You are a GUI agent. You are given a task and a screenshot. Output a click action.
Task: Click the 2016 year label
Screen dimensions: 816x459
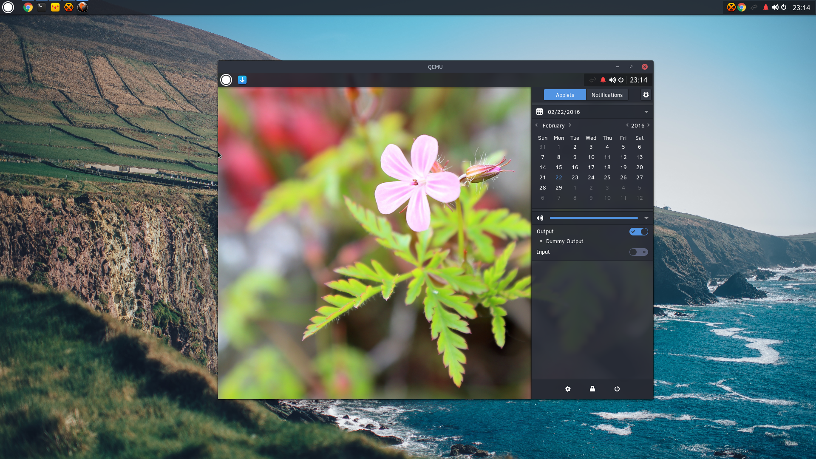click(637, 126)
